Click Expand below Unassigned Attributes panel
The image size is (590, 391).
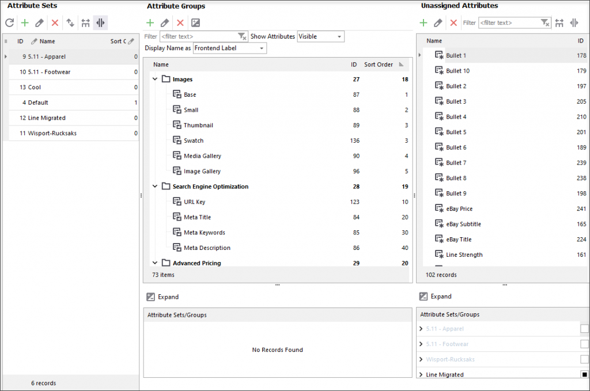tap(436, 297)
